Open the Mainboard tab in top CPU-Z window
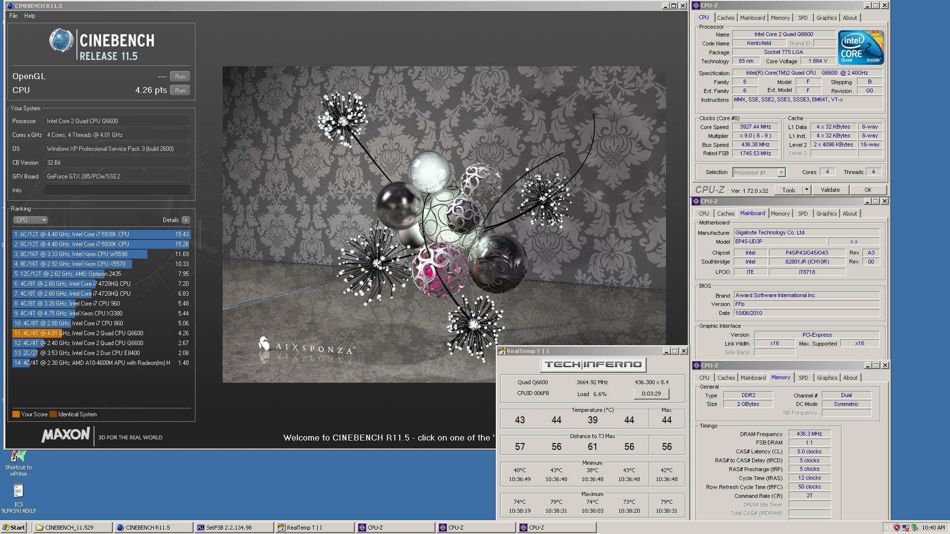 752,18
